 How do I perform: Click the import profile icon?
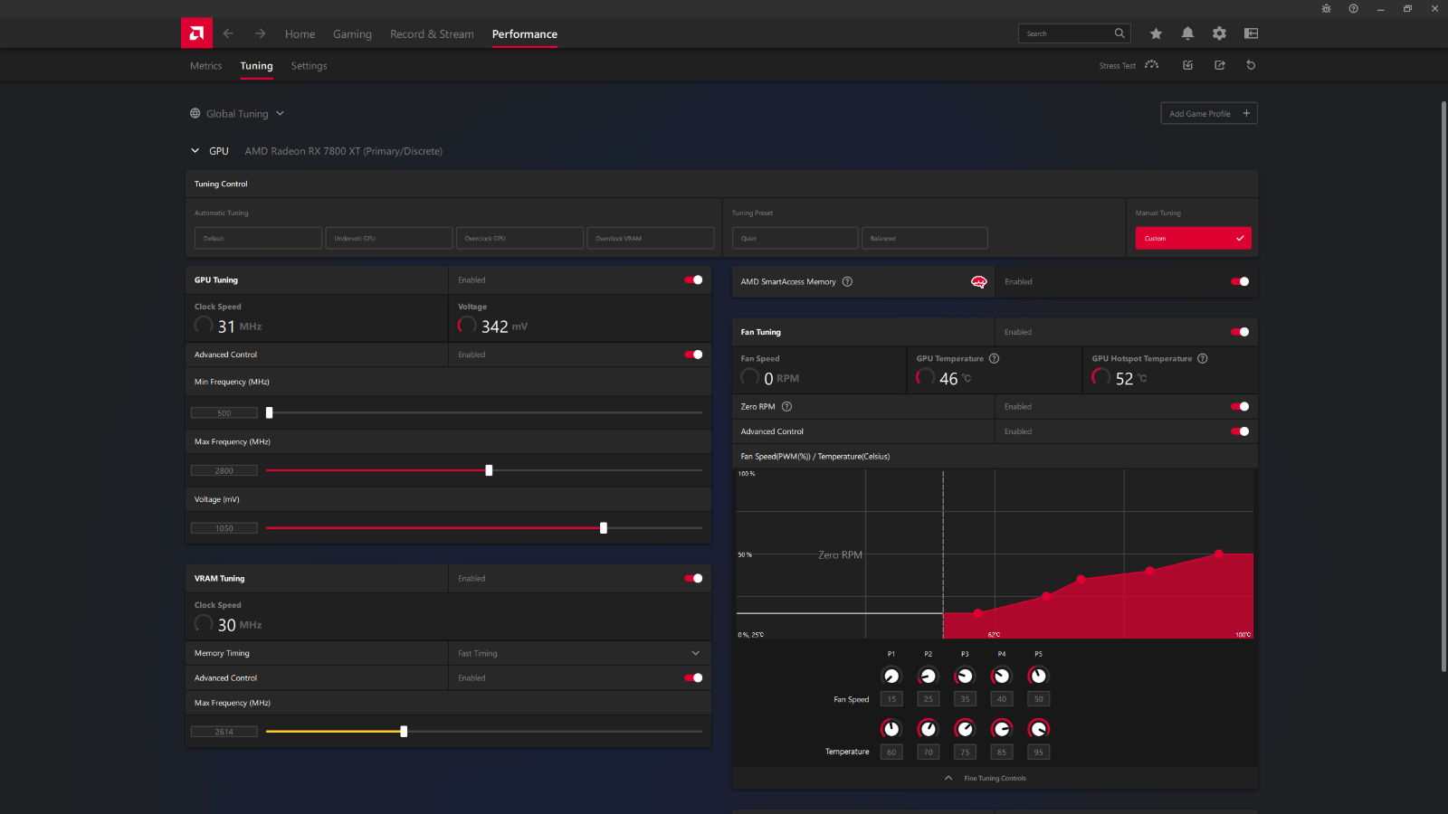click(x=1187, y=65)
